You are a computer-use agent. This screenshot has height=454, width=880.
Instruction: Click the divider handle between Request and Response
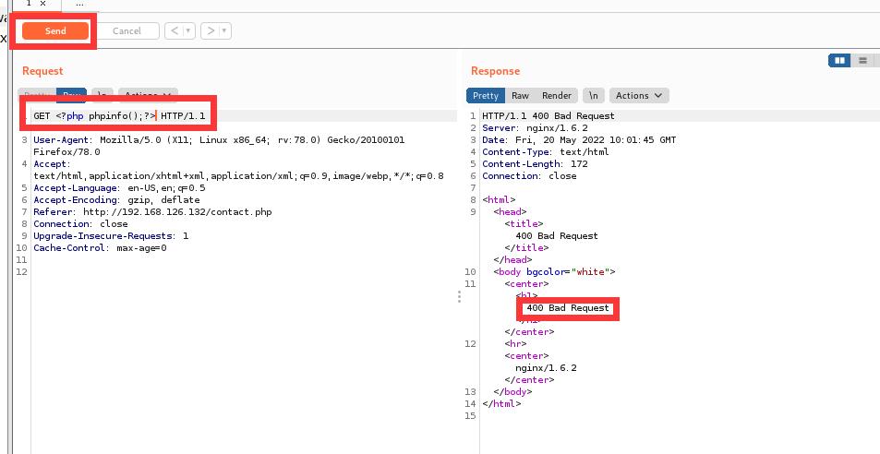pyautogui.click(x=459, y=296)
